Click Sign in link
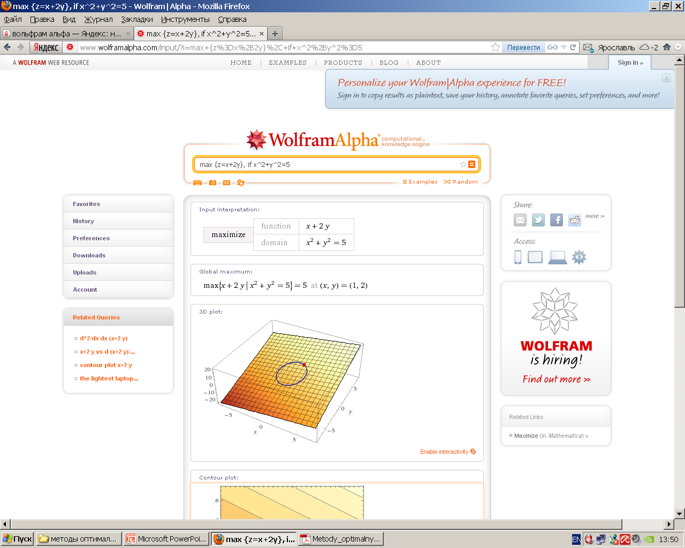685x548 pixels. [x=630, y=63]
